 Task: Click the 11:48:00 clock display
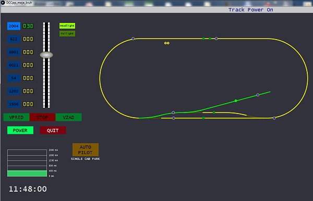coord(28,189)
